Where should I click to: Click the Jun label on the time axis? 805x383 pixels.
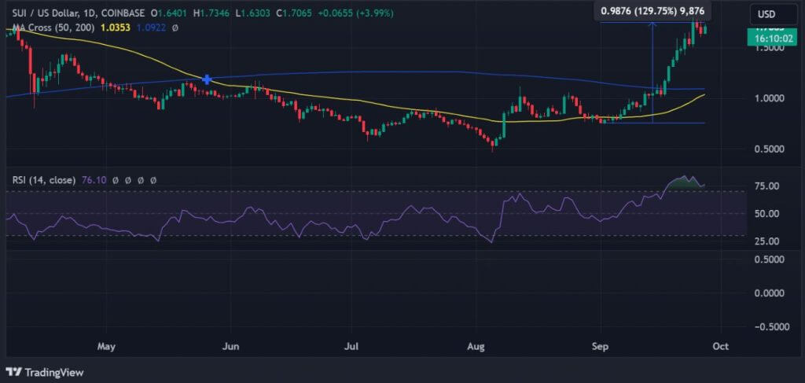(x=231, y=347)
